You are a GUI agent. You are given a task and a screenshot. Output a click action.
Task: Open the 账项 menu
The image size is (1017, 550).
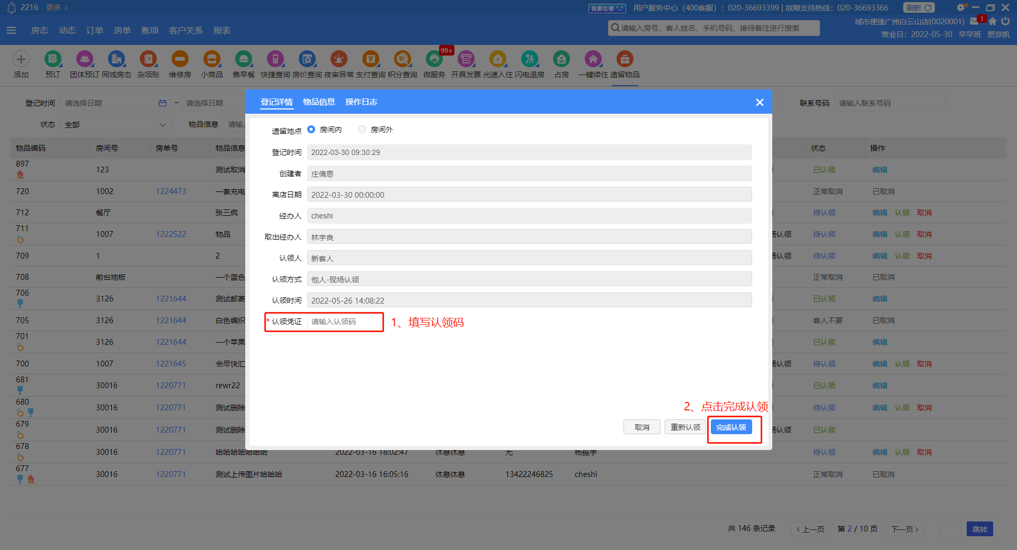150,31
